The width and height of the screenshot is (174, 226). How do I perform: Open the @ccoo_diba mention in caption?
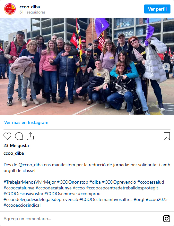pyautogui.click(x=30, y=165)
